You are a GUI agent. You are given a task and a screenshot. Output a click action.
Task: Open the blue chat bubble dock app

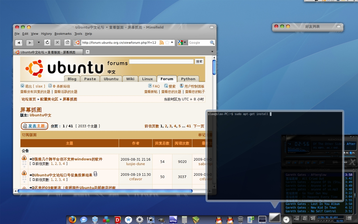[x=84, y=220]
